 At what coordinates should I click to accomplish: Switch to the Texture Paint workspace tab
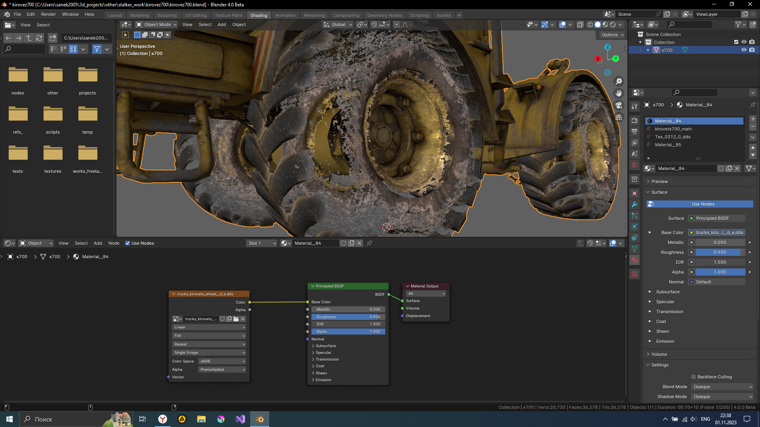pyautogui.click(x=228, y=15)
